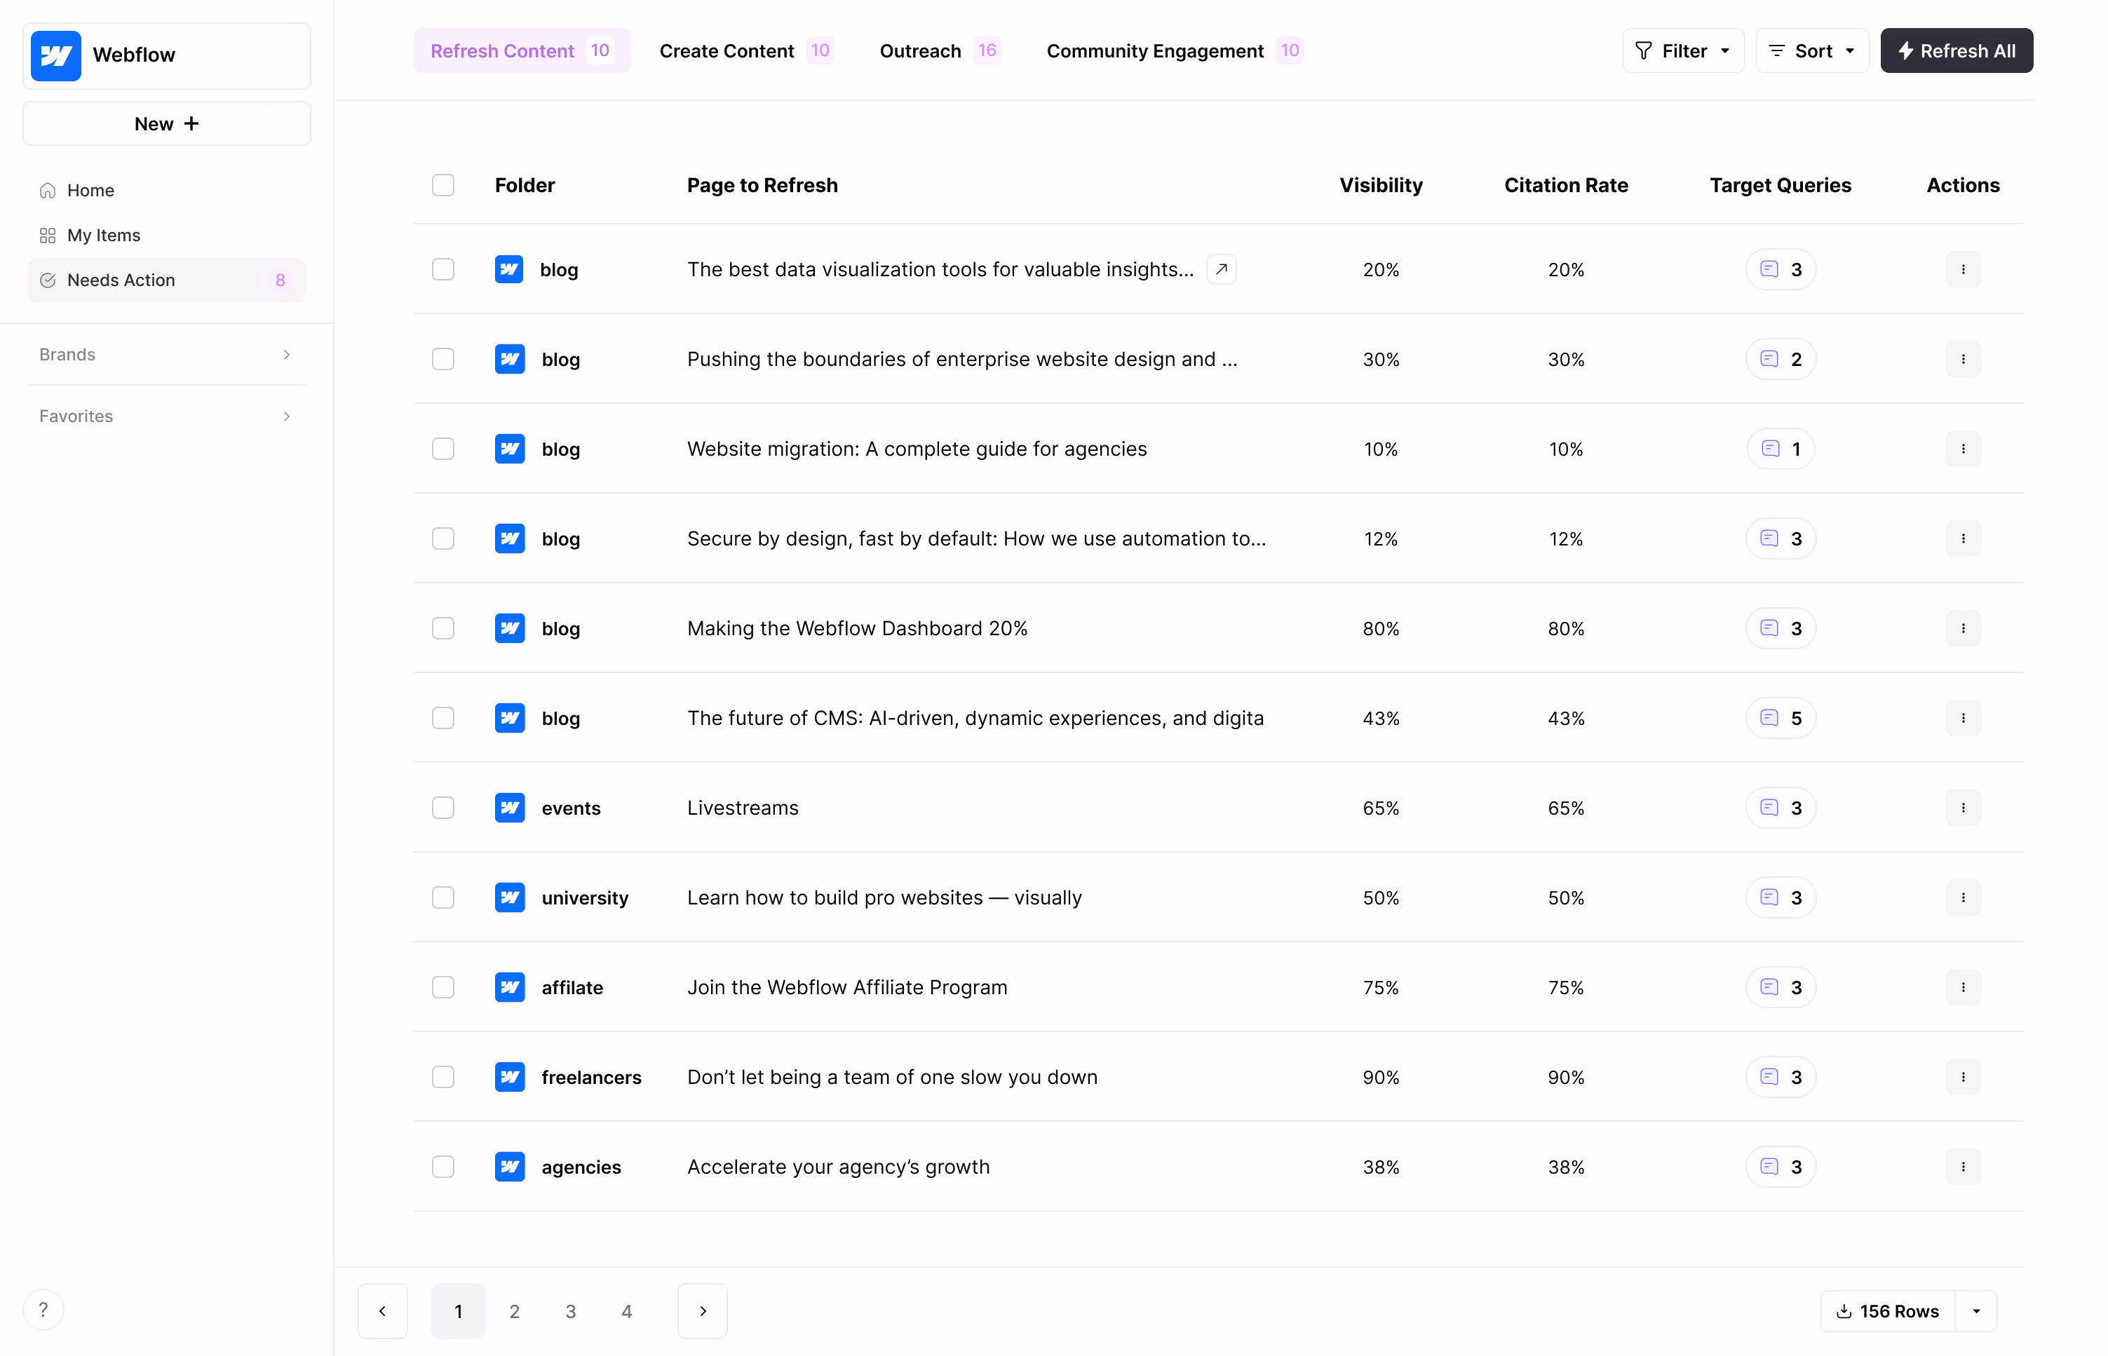Click Webflow folder icon in agencies row
The height and width of the screenshot is (1356, 2108).
point(510,1167)
